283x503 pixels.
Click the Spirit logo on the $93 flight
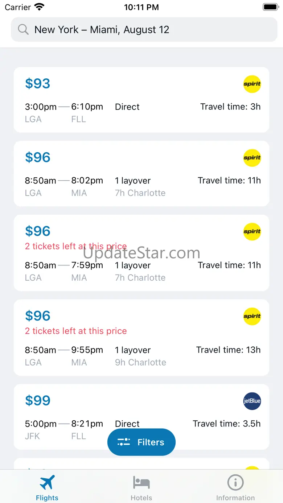(252, 84)
